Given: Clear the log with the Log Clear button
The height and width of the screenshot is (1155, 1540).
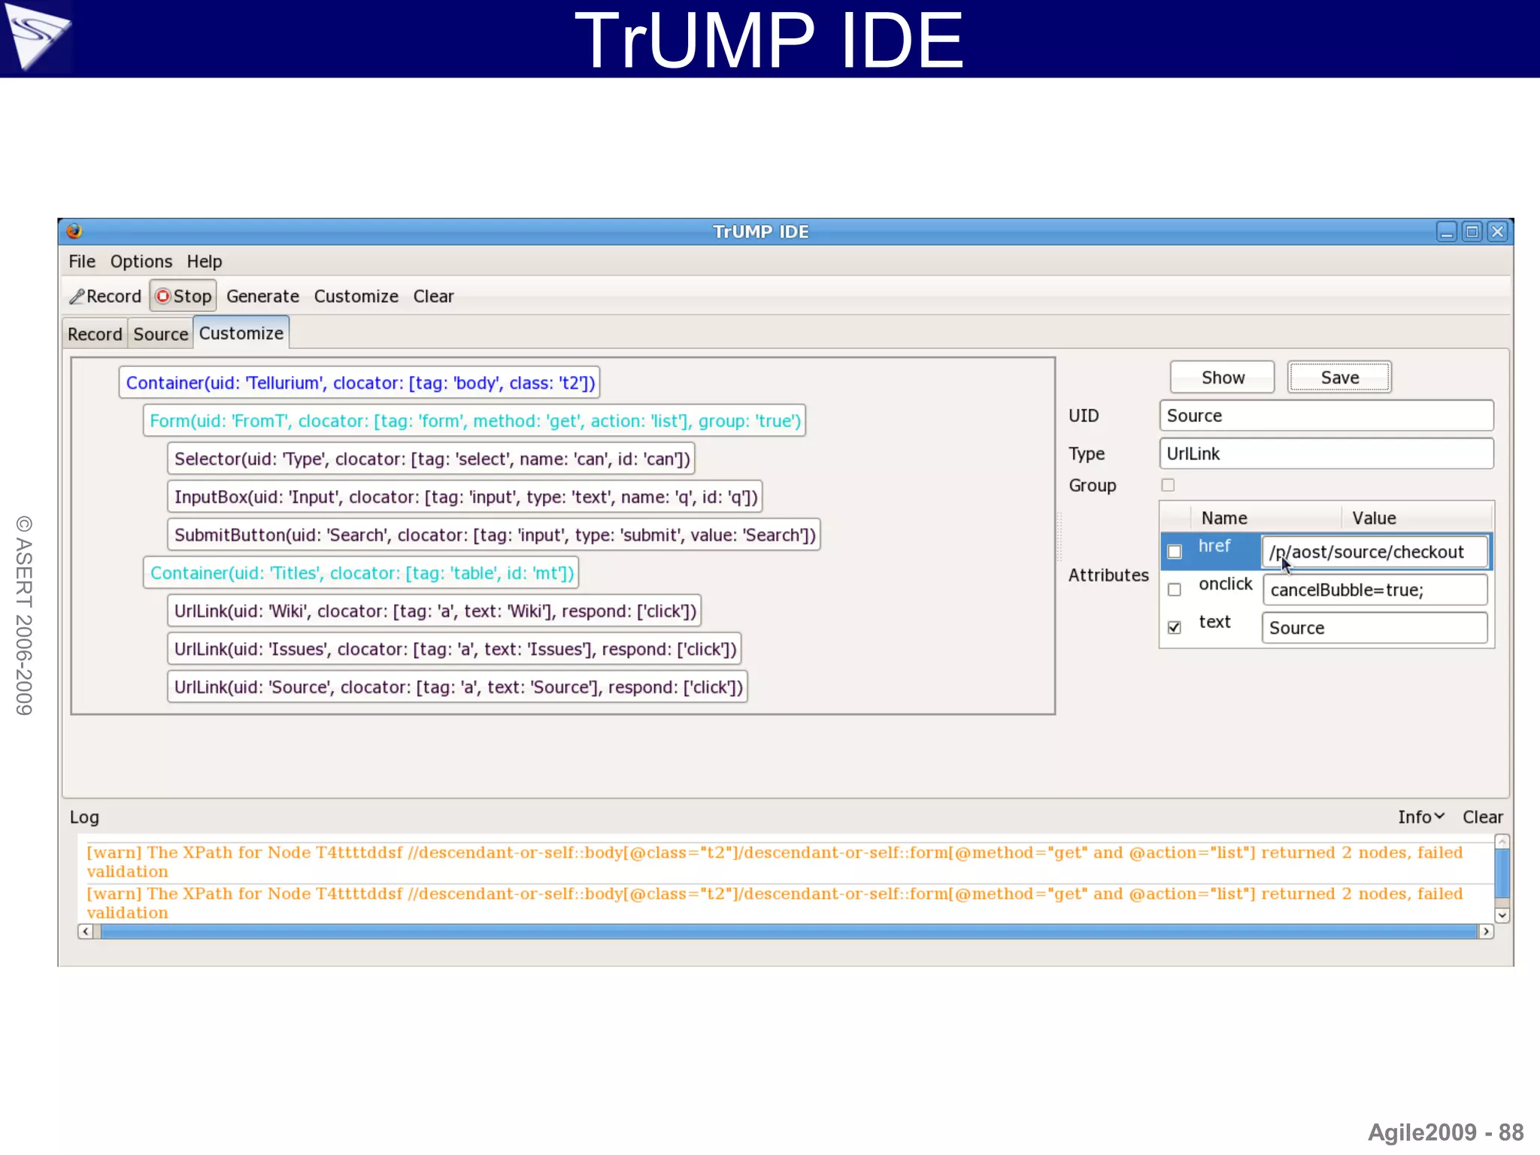Looking at the screenshot, I should tap(1482, 817).
